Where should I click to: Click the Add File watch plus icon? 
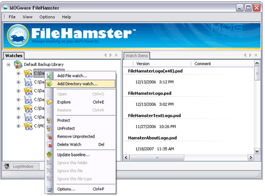(x=50, y=76)
